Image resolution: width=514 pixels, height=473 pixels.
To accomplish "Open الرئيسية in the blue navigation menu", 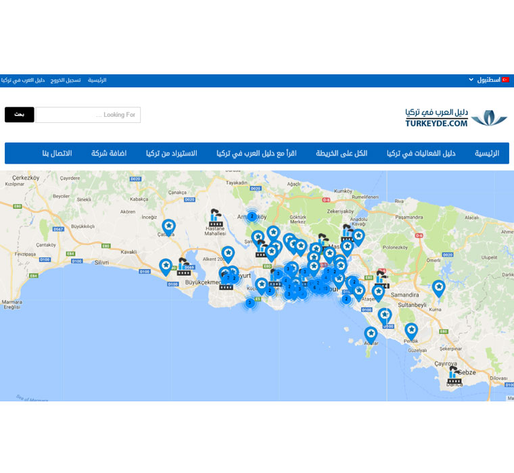I will [487, 153].
